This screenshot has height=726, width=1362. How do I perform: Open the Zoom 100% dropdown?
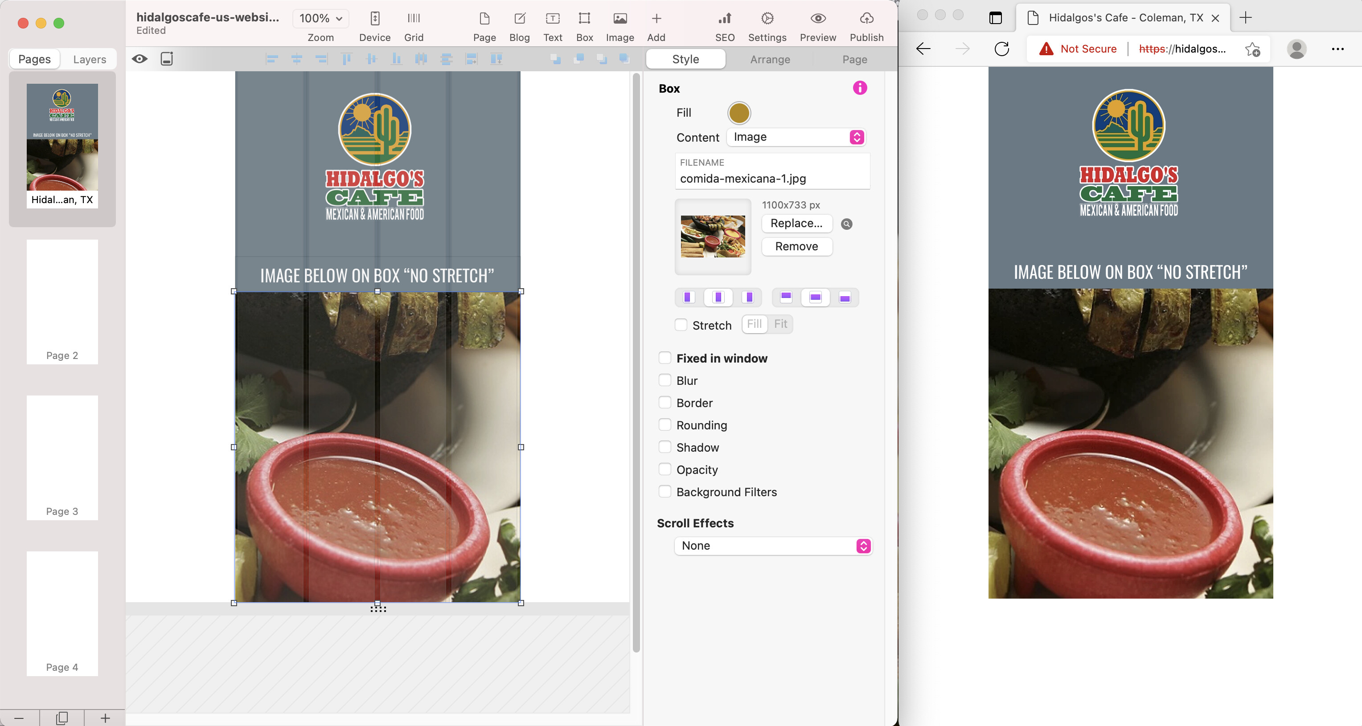[x=320, y=19]
